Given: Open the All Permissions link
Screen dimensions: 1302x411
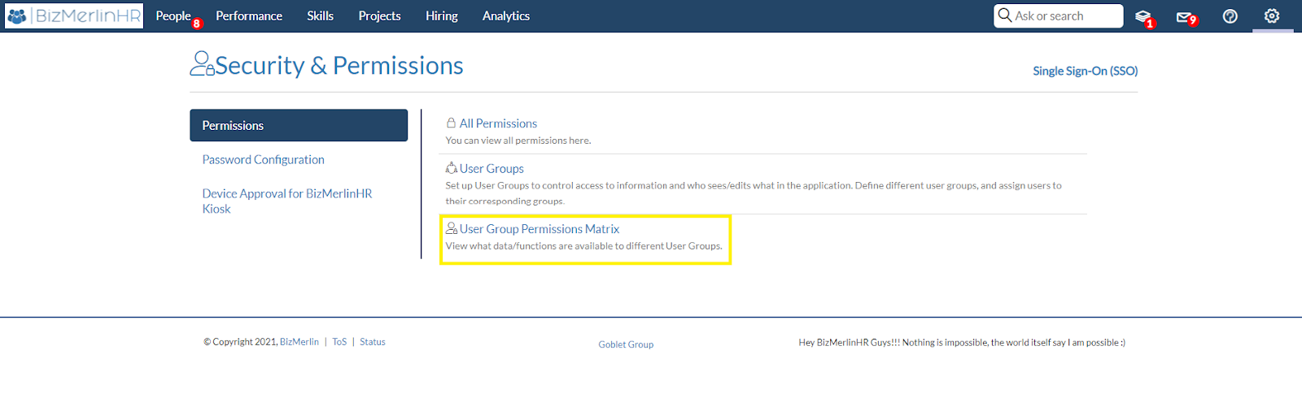Looking at the screenshot, I should (x=498, y=123).
